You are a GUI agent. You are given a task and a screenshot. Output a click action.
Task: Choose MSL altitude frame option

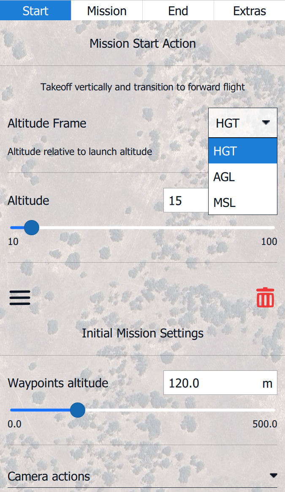(242, 203)
